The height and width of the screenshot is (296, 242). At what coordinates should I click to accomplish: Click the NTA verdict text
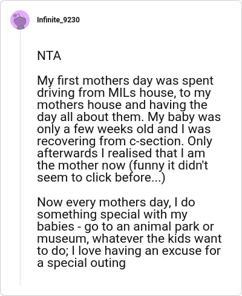pyautogui.click(x=49, y=56)
